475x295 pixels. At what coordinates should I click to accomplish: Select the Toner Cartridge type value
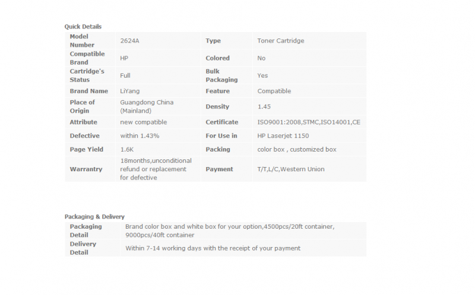tap(281, 41)
